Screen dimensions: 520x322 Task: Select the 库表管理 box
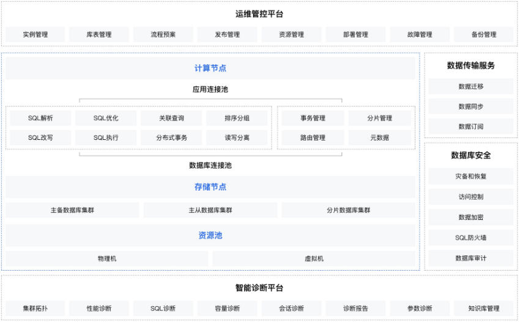(99, 34)
